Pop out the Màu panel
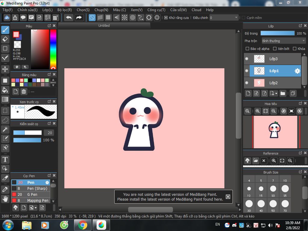 click(49, 26)
